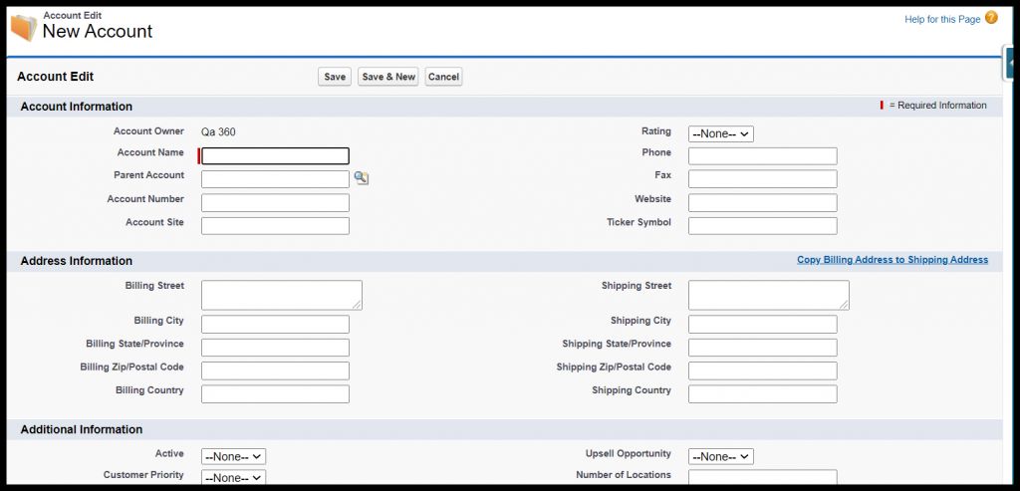This screenshot has width=1020, height=491.
Task: Open Help for this Page link
Action: (942, 19)
